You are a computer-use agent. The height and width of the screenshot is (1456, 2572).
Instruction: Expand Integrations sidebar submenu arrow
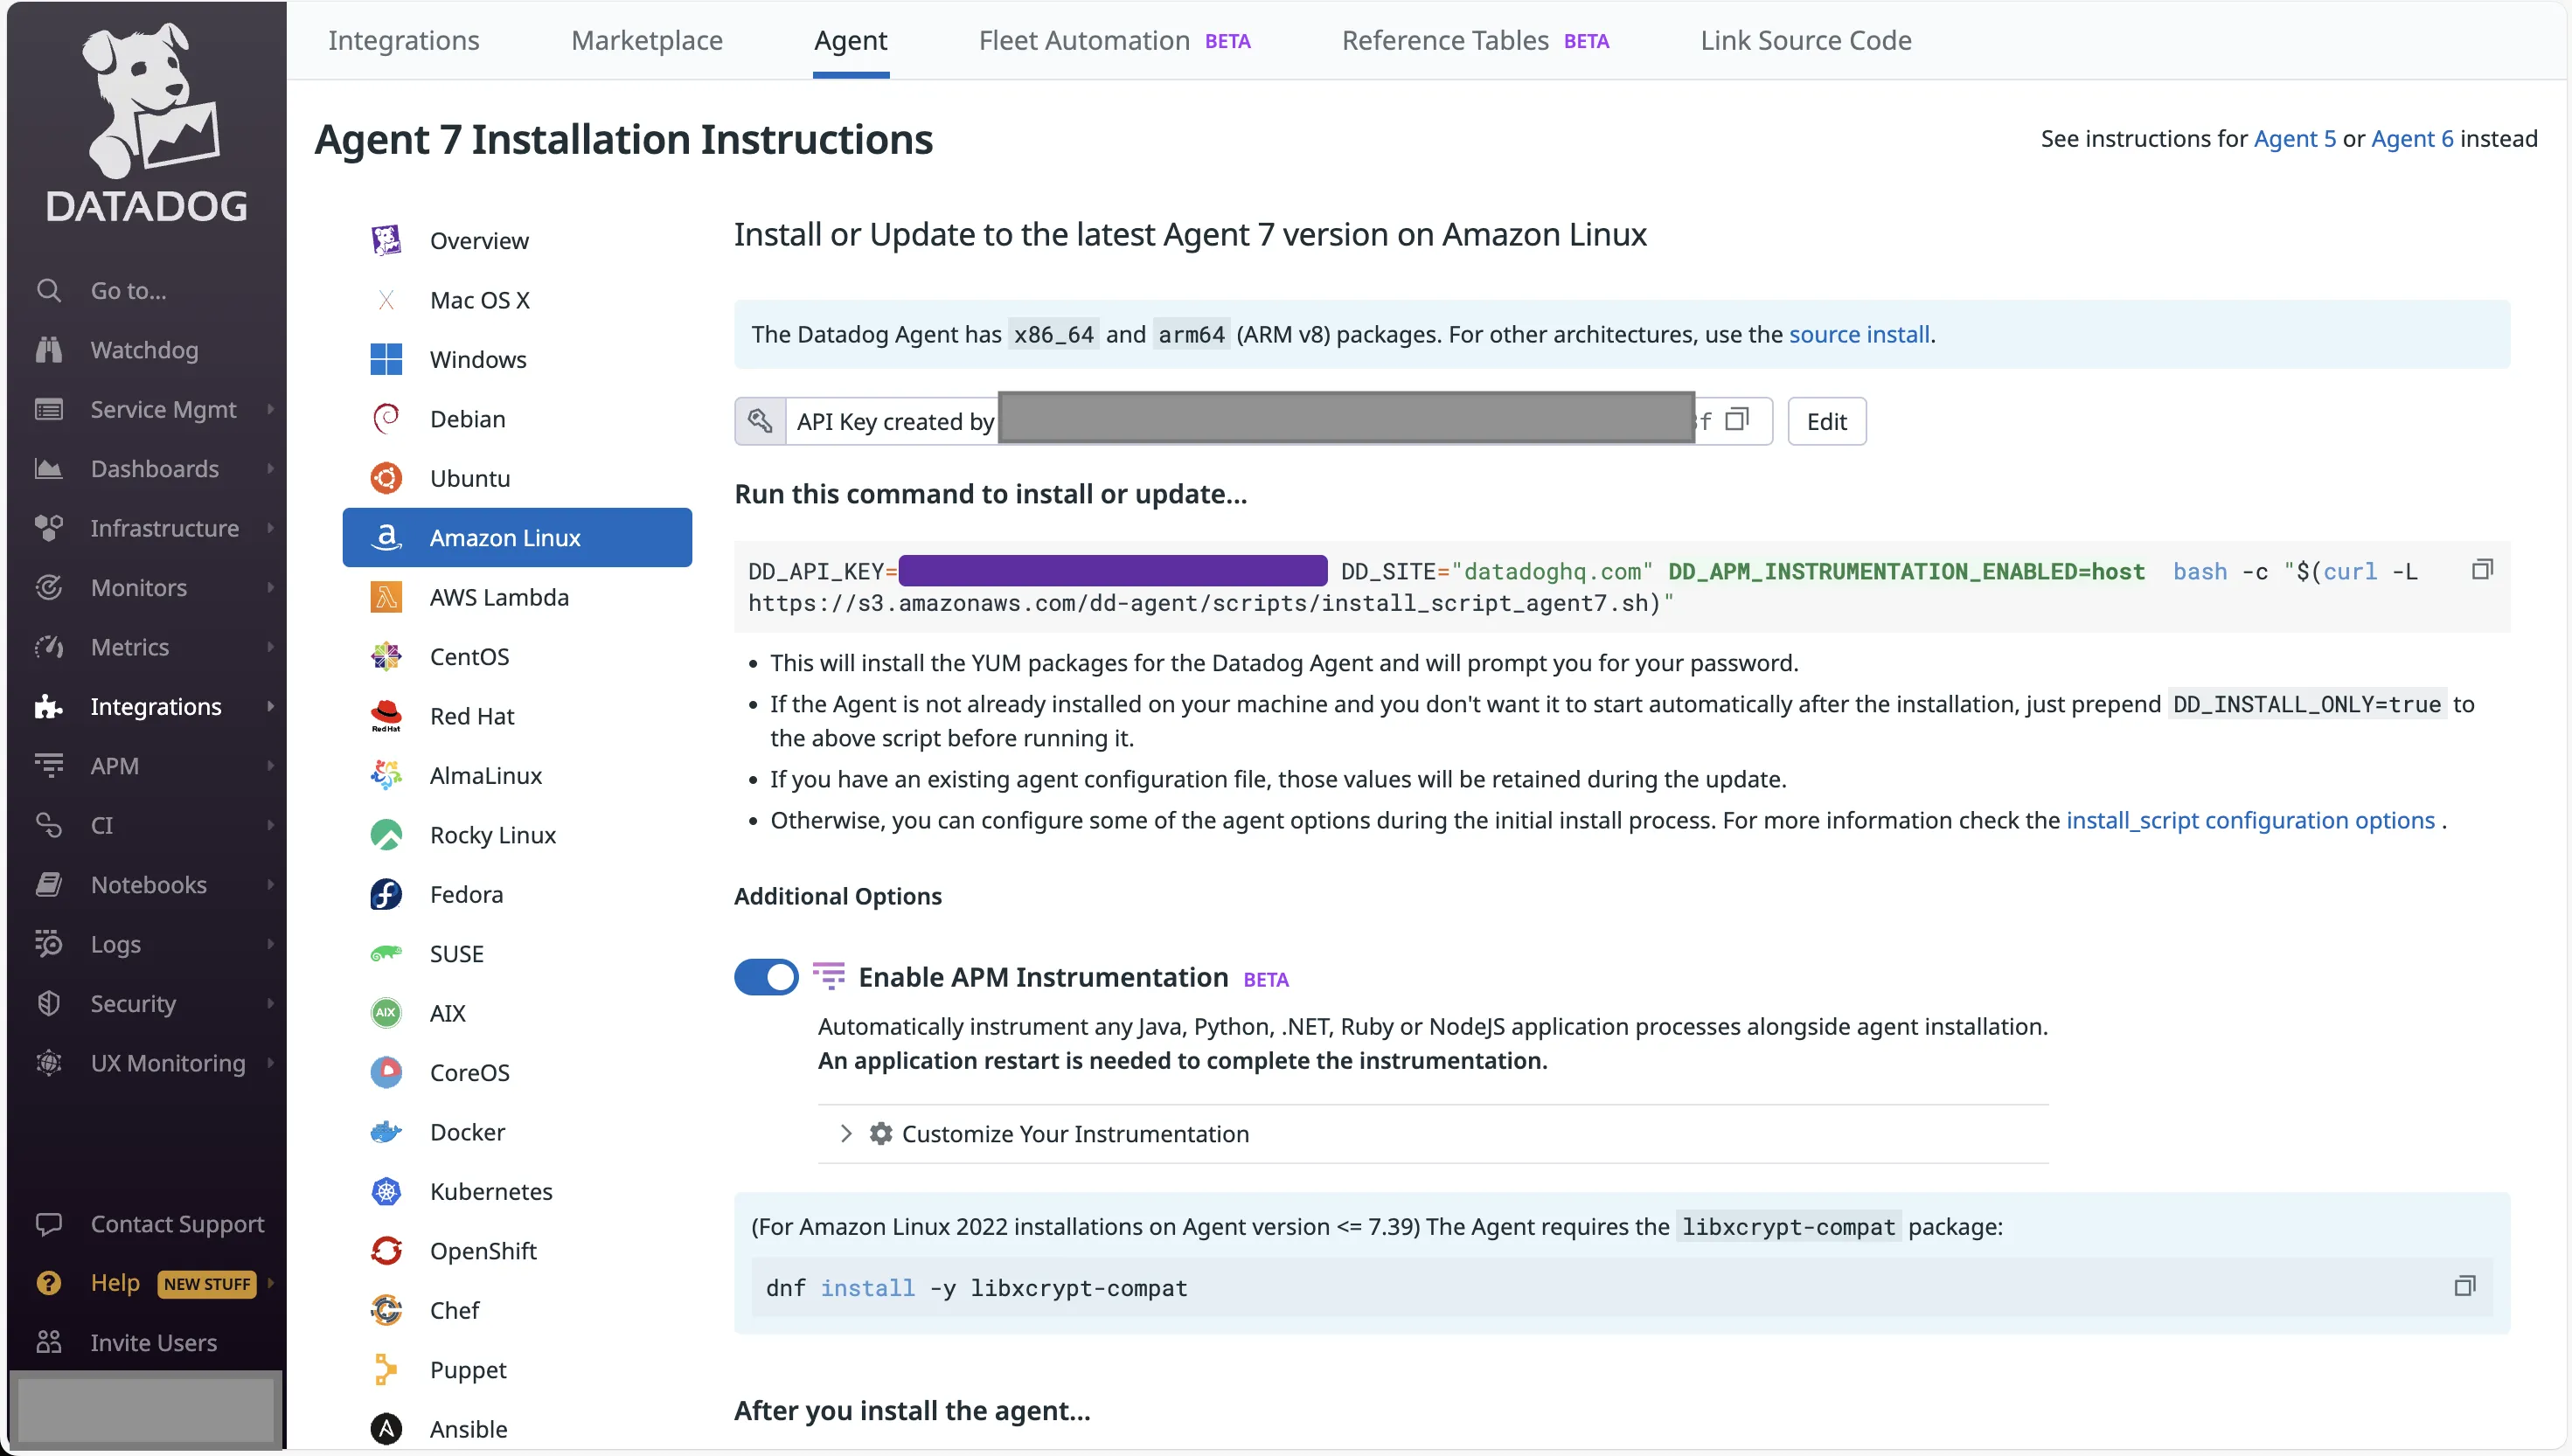267,706
